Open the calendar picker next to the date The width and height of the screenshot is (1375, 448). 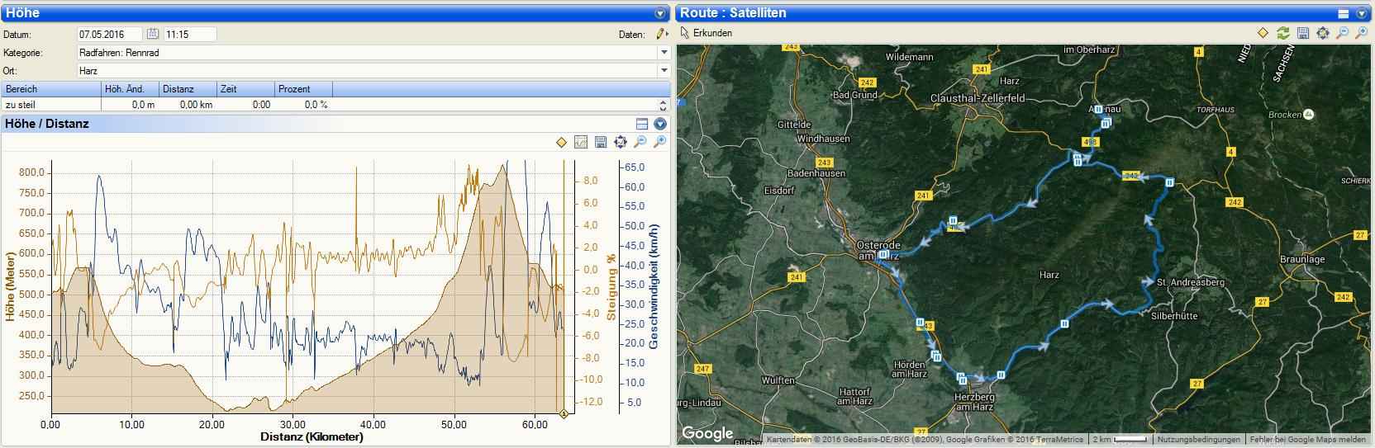[x=153, y=34]
